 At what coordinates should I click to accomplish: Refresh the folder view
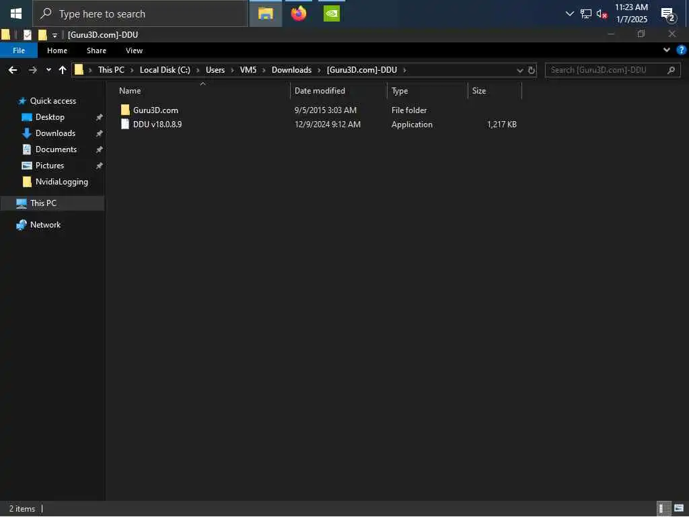(532, 70)
